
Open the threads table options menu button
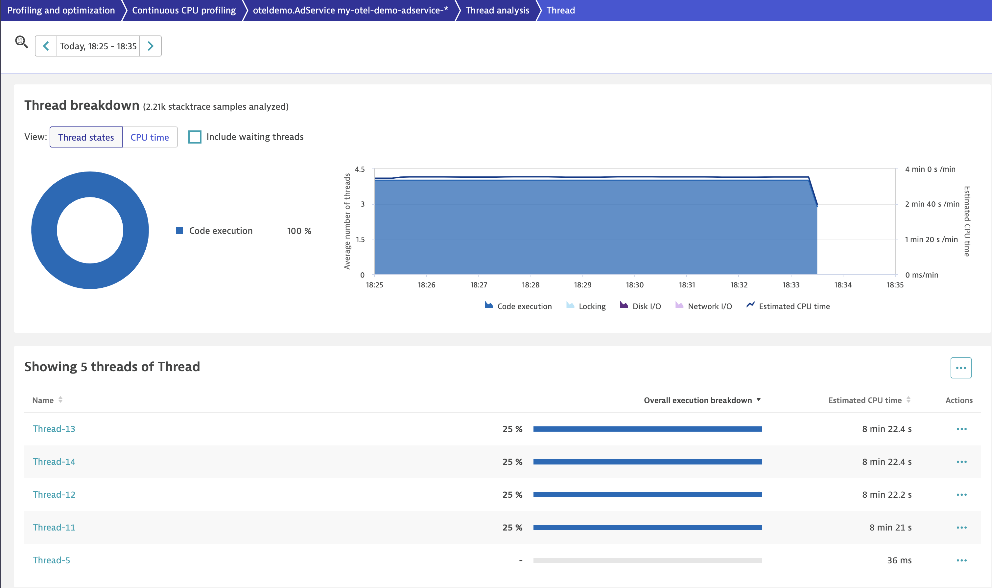click(960, 368)
